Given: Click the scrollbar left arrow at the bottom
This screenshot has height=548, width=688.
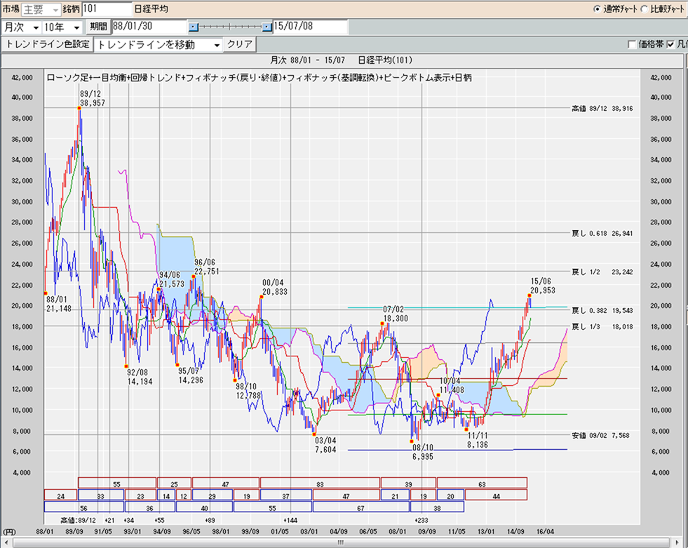Looking at the screenshot, I should pos(6,542).
